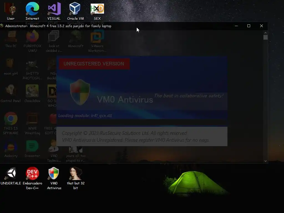Open the FURRYFOX UWU Firefox shortcut
284x213 pixels.
coord(32,41)
